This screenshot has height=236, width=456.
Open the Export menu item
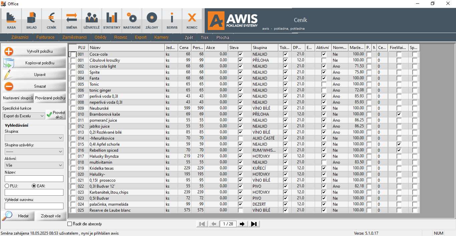click(141, 37)
